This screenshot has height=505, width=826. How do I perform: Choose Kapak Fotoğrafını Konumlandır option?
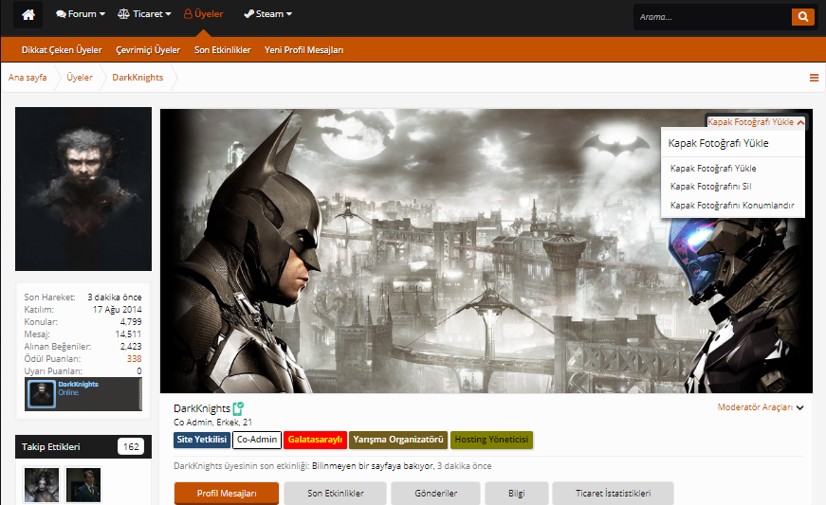point(732,206)
